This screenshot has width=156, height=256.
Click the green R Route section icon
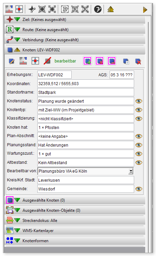10,29
